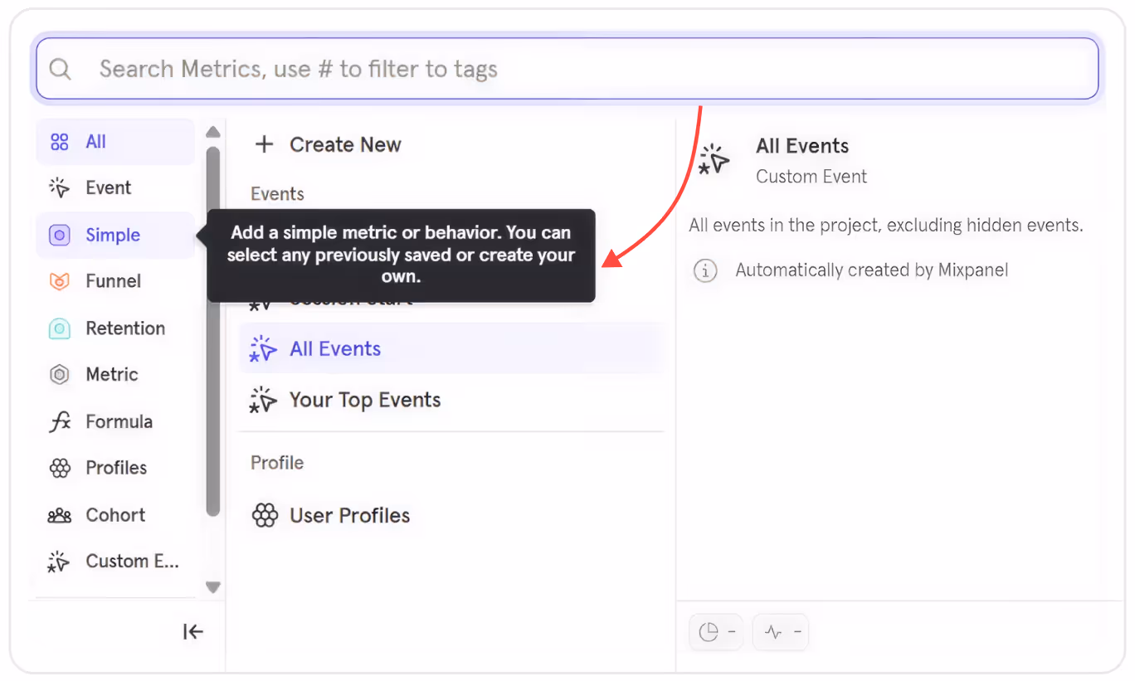Select the Simple category

click(115, 235)
